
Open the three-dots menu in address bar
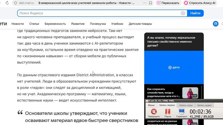point(145,3)
